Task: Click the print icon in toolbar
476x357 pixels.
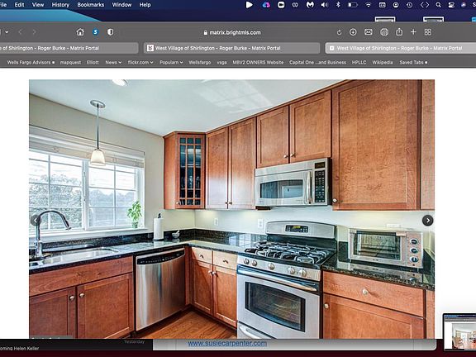Action: (384, 32)
